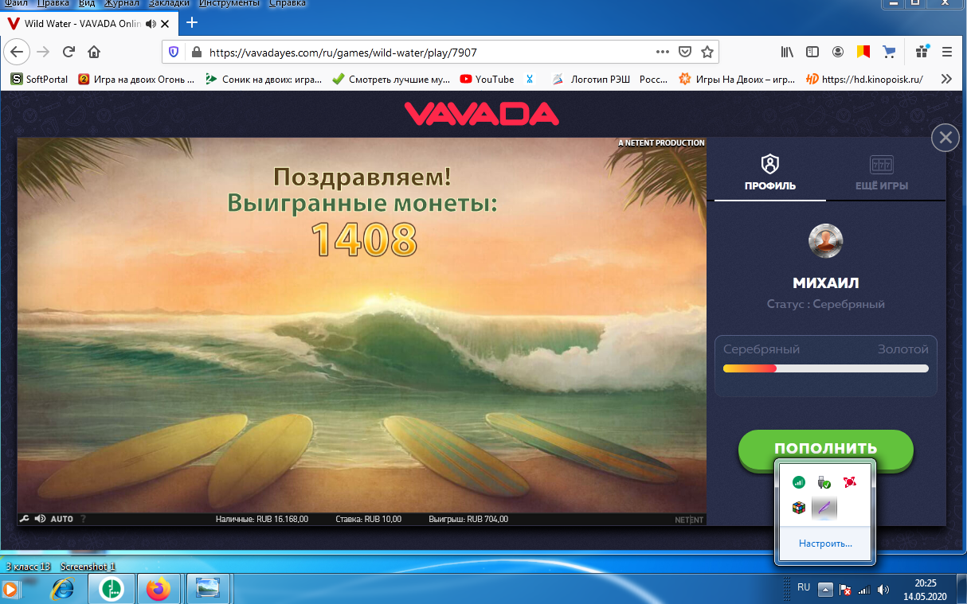Open the Firefox account icon
The width and height of the screenshot is (967, 604).
coord(837,53)
